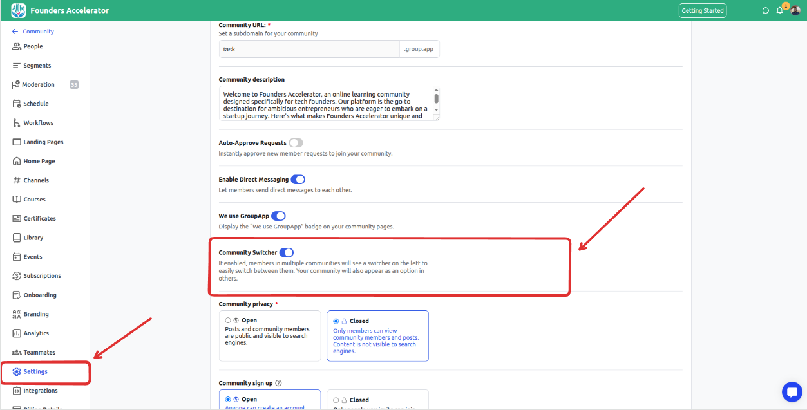
Task: Click the Segments sidebar icon
Action: point(17,66)
